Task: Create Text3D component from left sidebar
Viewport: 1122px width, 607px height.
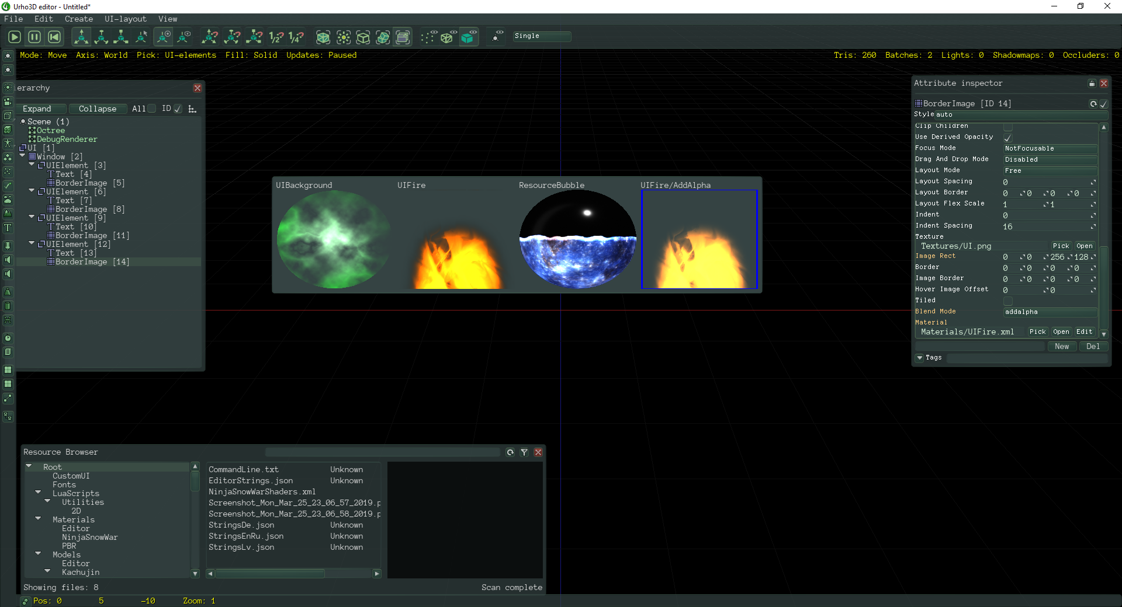Action: click(8, 228)
